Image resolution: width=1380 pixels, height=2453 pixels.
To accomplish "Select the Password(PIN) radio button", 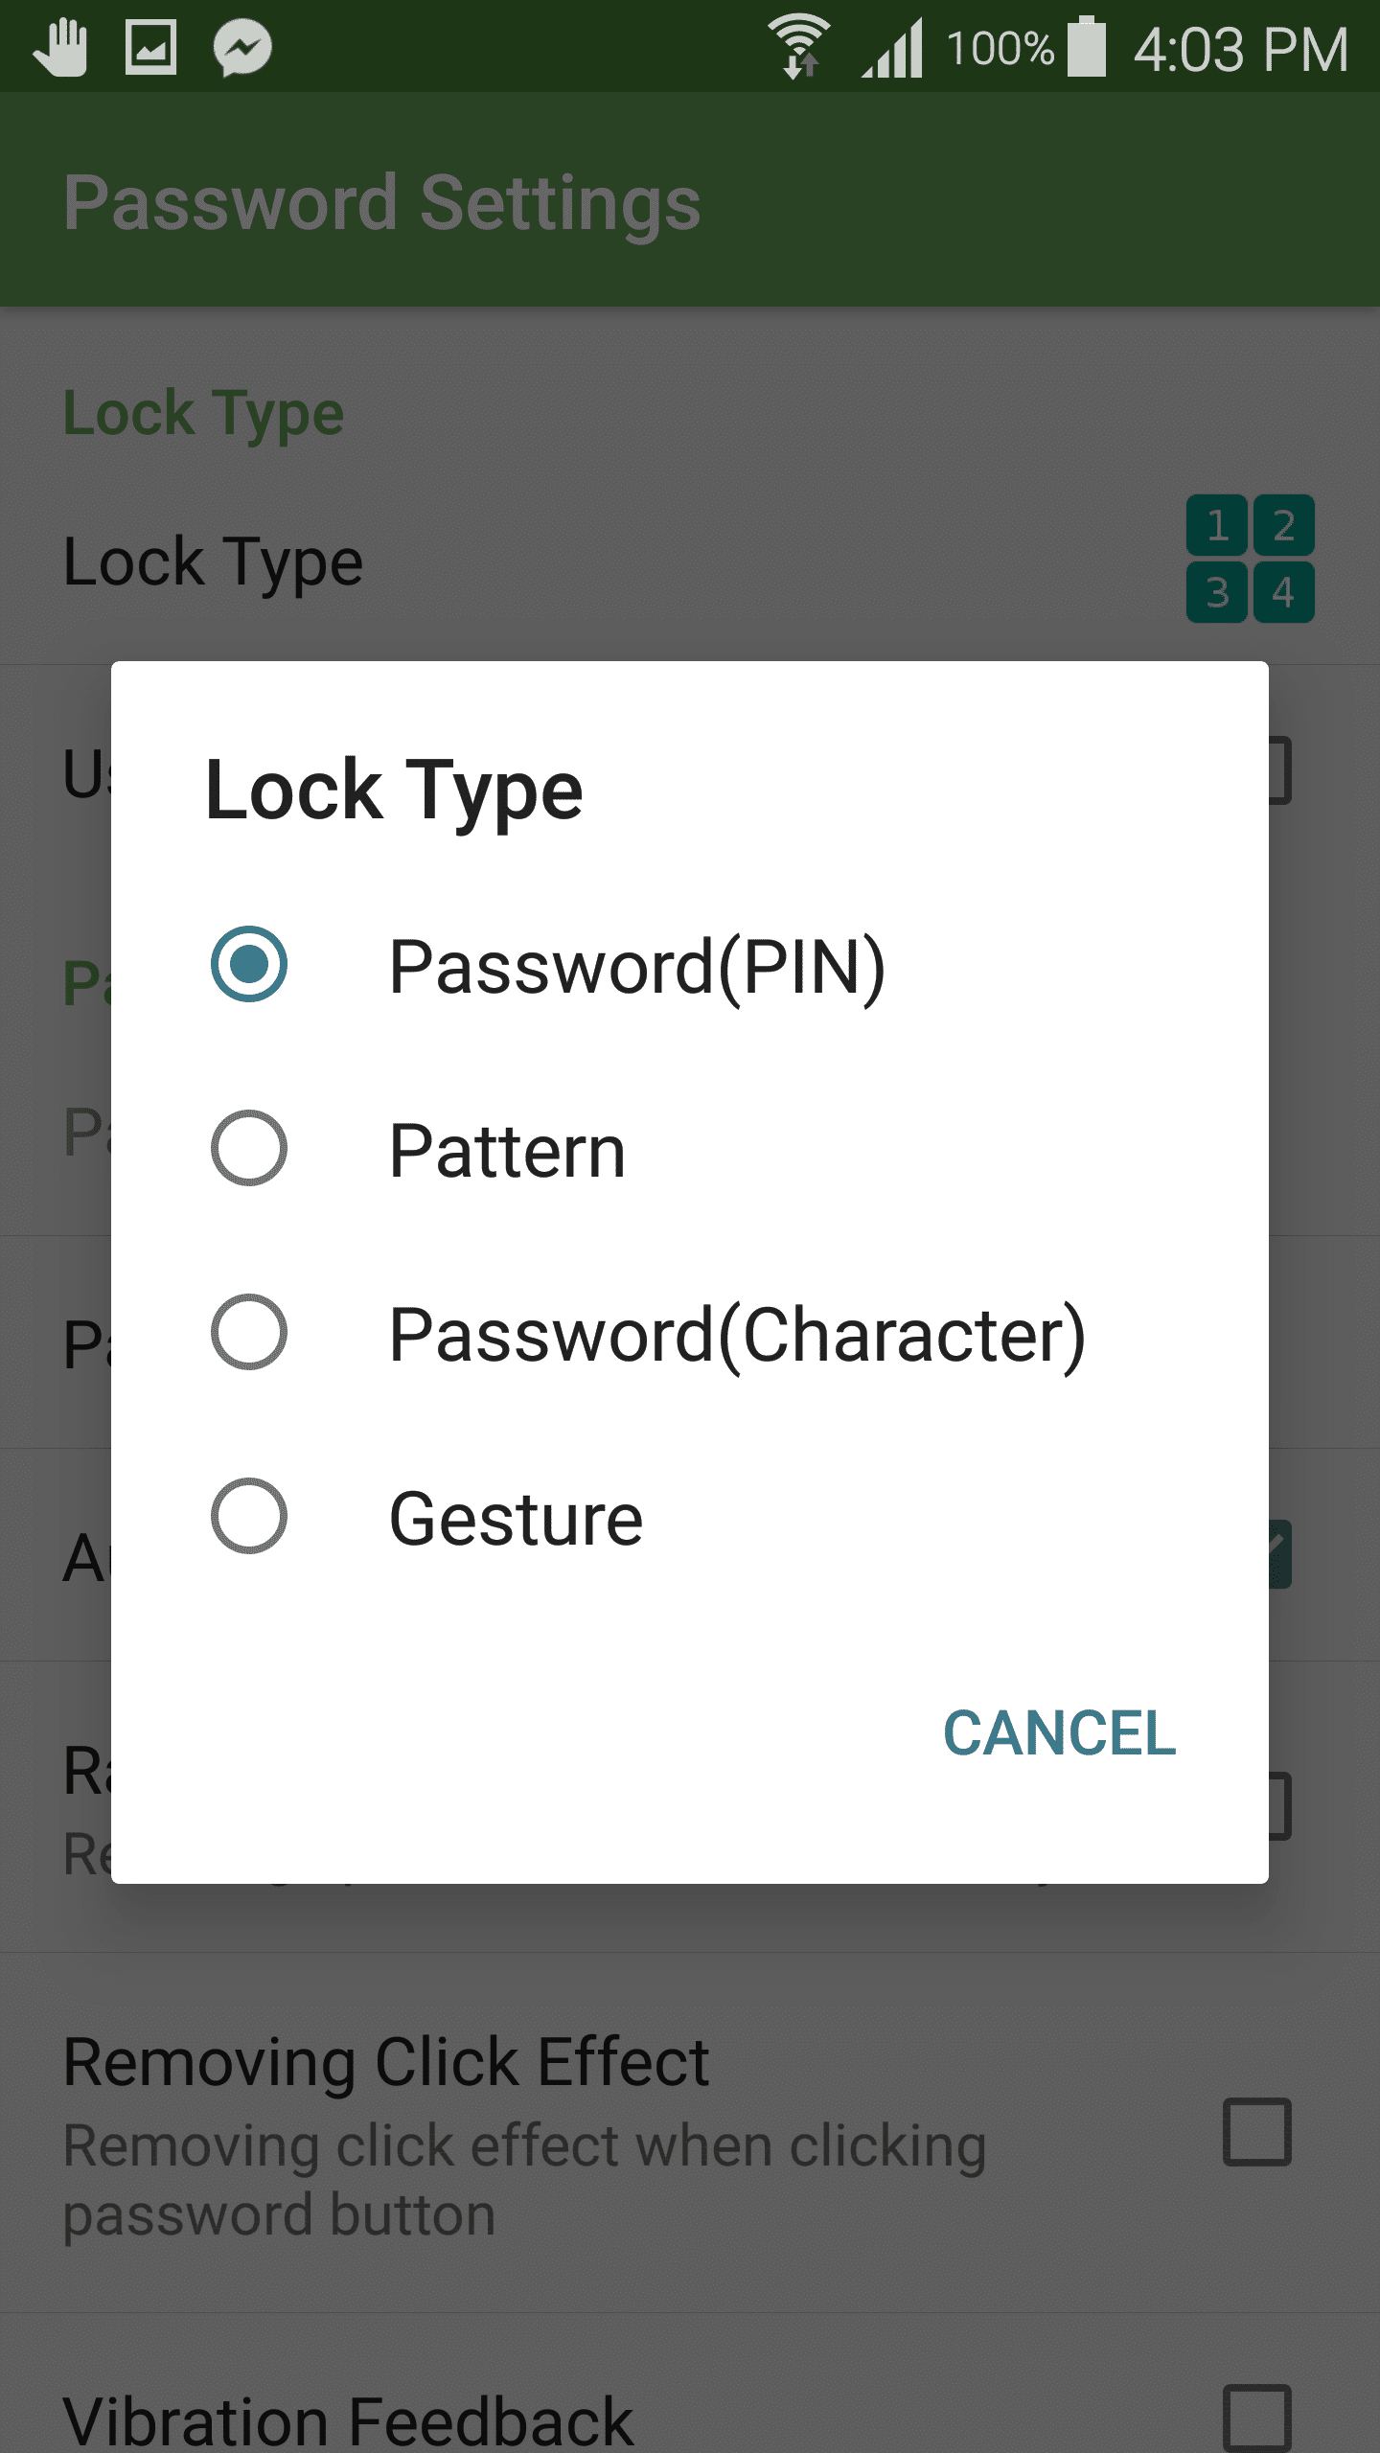I will (x=249, y=964).
